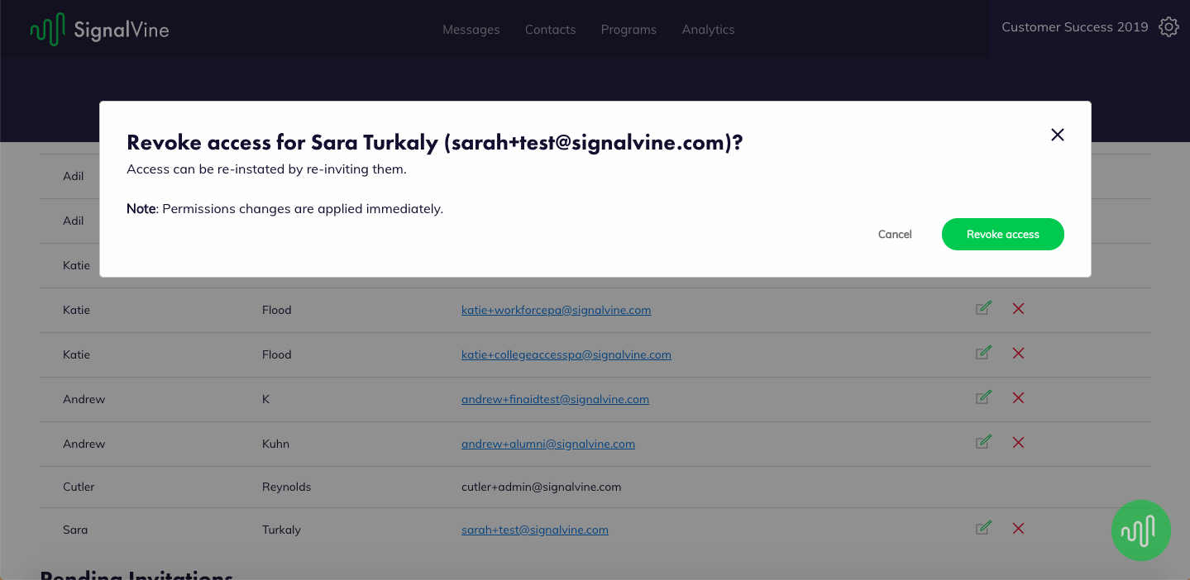Click the dialog title Revoke access for Sara Turkaly

click(435, 143)
